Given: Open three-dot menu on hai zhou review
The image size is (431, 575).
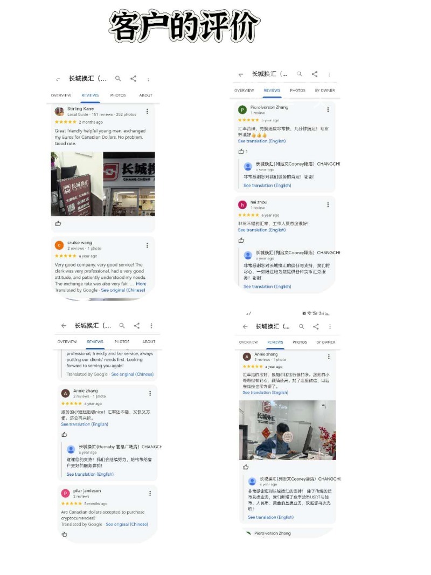Looking at the screenshot, I should (328, 204).
